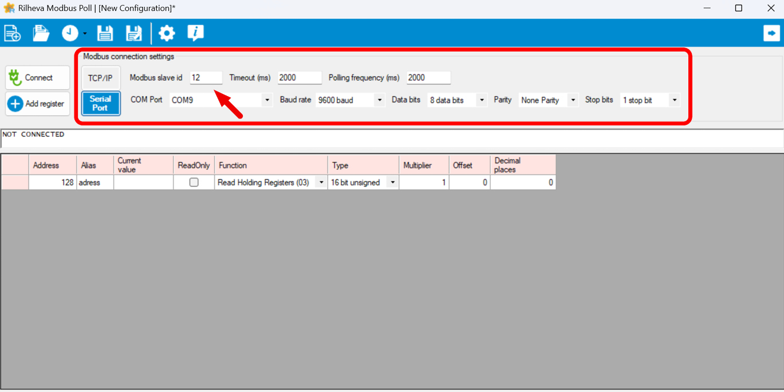784x392 pixels.
Task: Click the Type column header
Action: 364,165
